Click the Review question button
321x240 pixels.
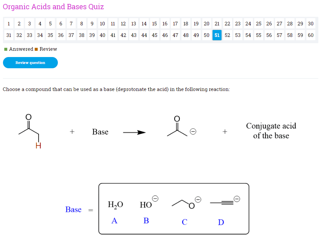pos(30,63)
